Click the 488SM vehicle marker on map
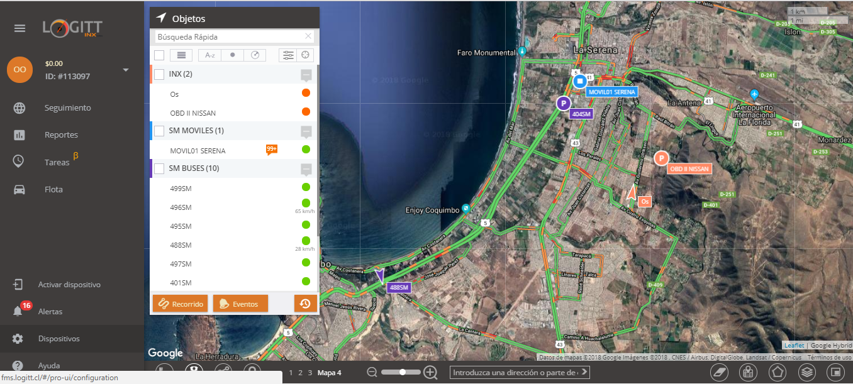Image resolution: width=853 pixels, height=384 pixels. pos(379,275)
